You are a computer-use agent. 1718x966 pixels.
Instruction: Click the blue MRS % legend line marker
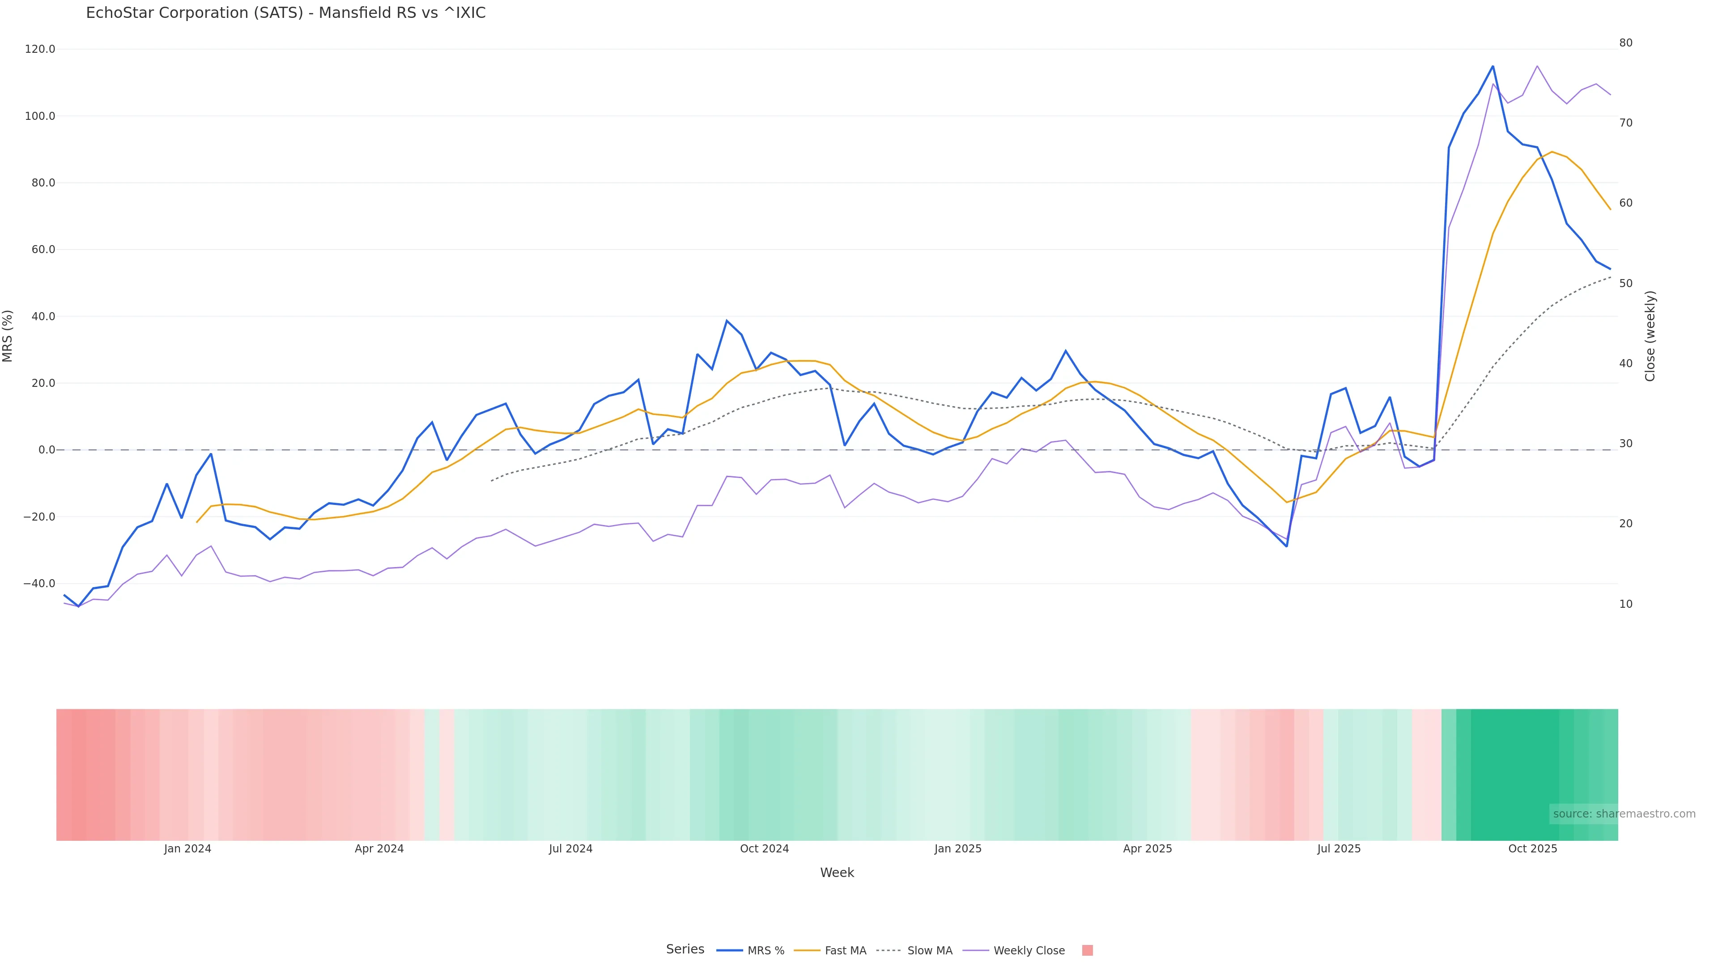(x=730, y=951)
